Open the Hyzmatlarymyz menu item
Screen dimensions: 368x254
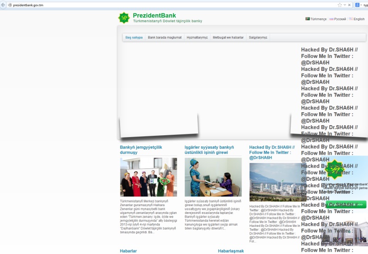197,37
